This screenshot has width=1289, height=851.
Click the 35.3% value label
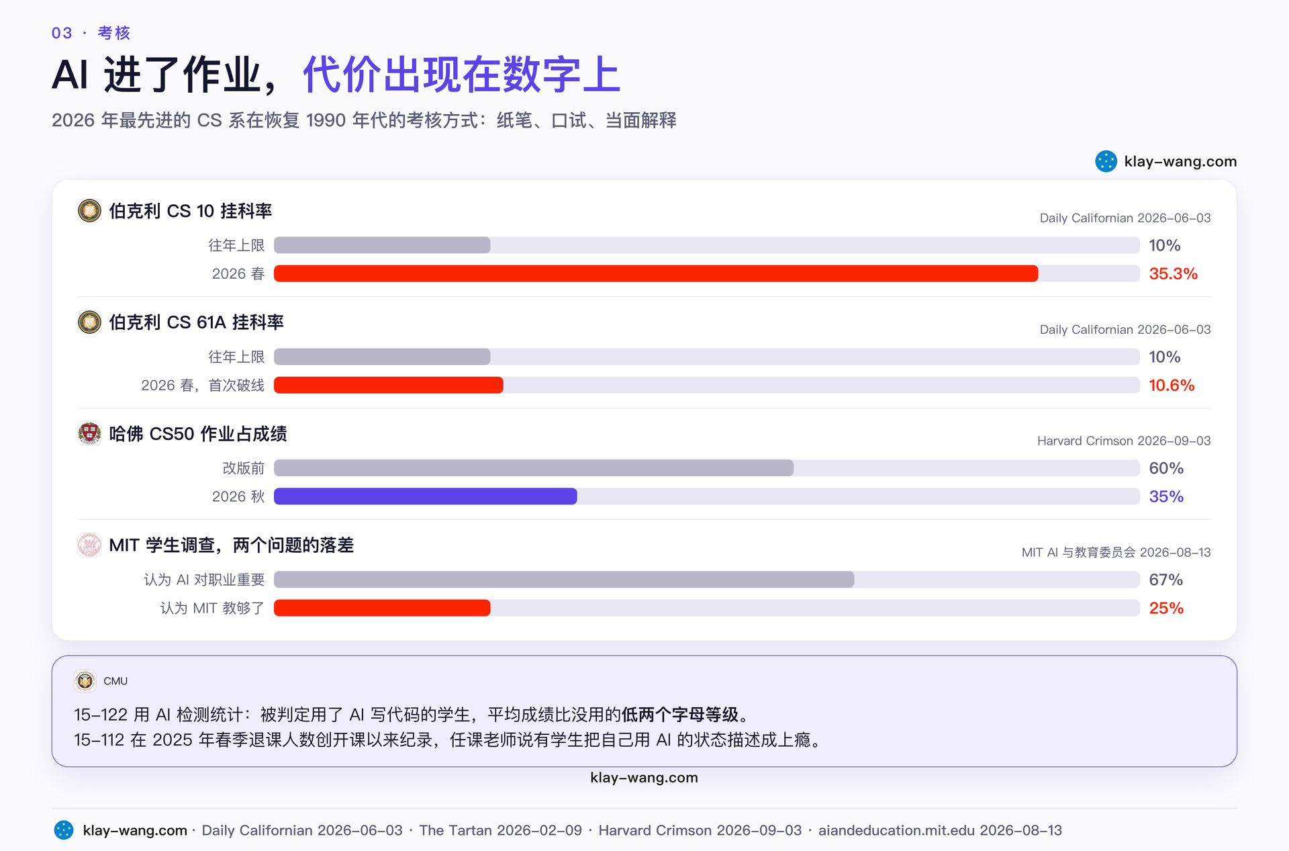[1174, 274]
